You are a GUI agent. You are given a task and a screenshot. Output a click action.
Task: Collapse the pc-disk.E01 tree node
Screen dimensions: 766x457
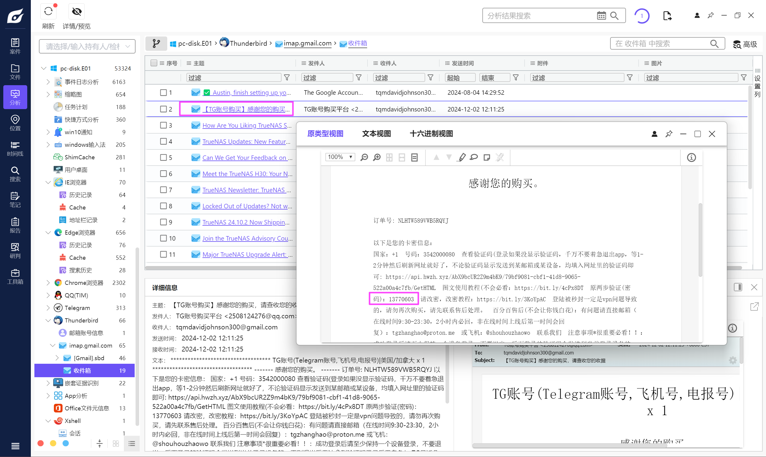click(44, 68)
